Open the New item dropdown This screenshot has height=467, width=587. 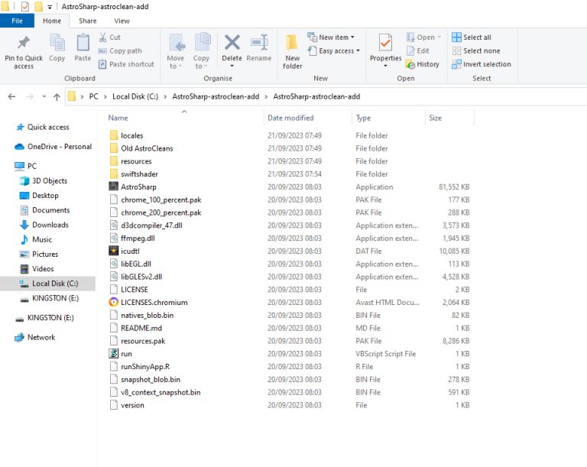point(332,37)
